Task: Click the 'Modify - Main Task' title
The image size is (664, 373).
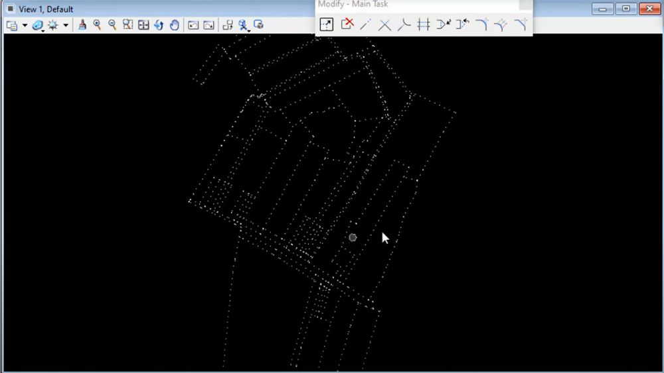Action: pos(353,4)
